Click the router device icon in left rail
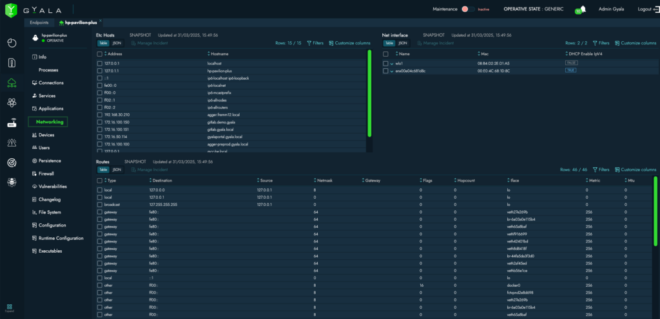This screenshot has width=660, height=319. [x=12, y=123]
